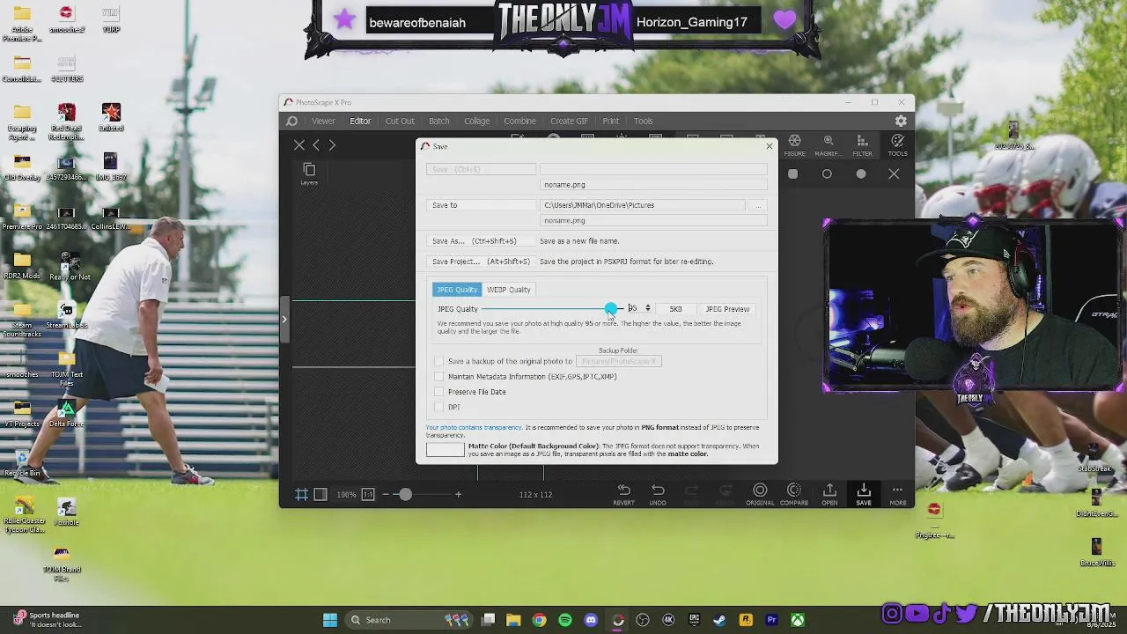Pick the Matte Color swatch

click(x=446, y=450)
